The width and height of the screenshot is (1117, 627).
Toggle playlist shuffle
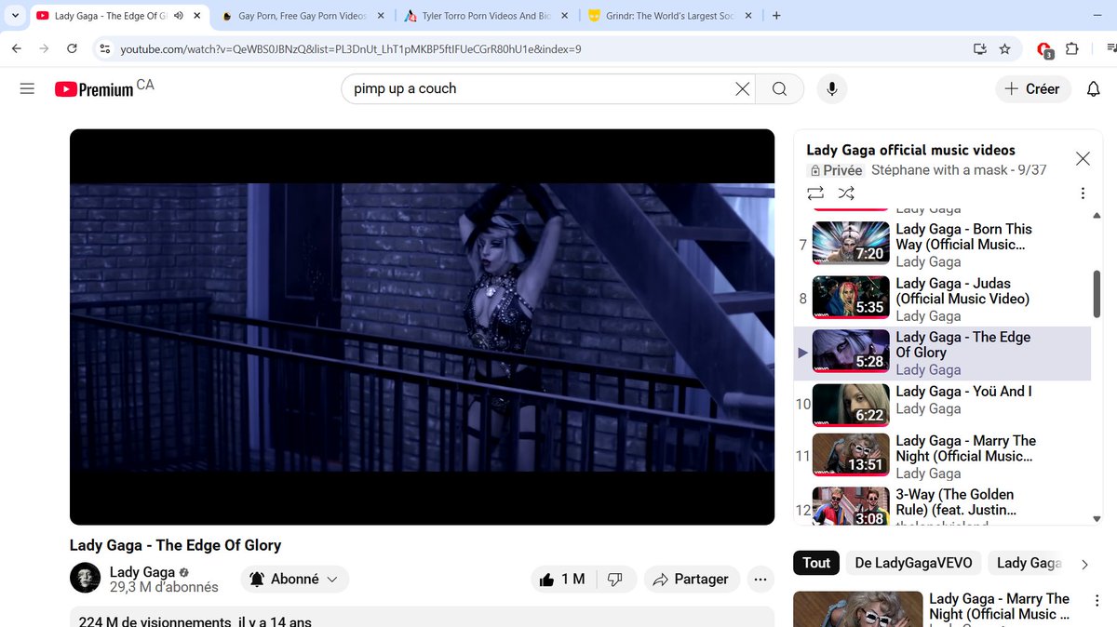point(846,193)
